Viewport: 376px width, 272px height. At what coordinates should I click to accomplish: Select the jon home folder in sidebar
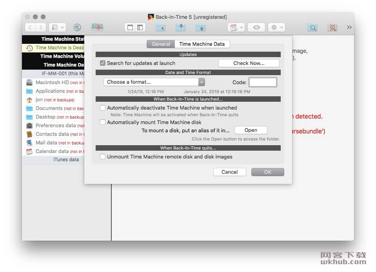click(x=53, y=100)
